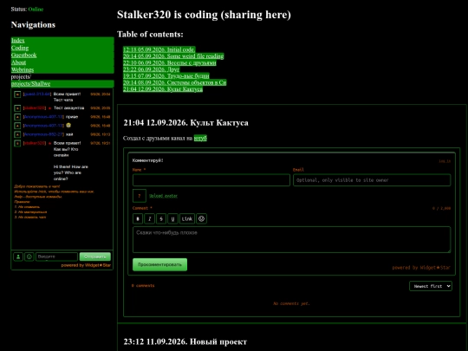The image size is (468, 351).
Task: Jump to "Some weird file reading" entry
Action: (173, 56)
